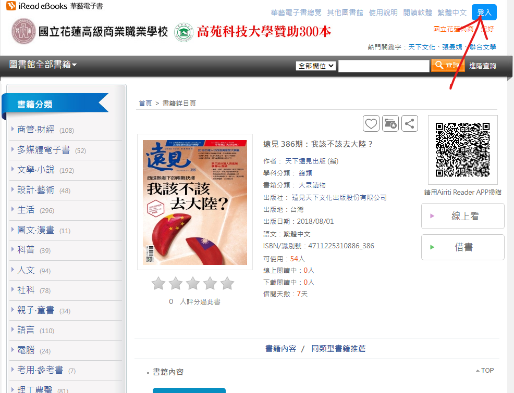Image resolution: width=514 pixels, height=393 pixels.
Task: Click the 遠見 magazine cover thumbnail
Action: pyautogui.click(x=195, y=202)
